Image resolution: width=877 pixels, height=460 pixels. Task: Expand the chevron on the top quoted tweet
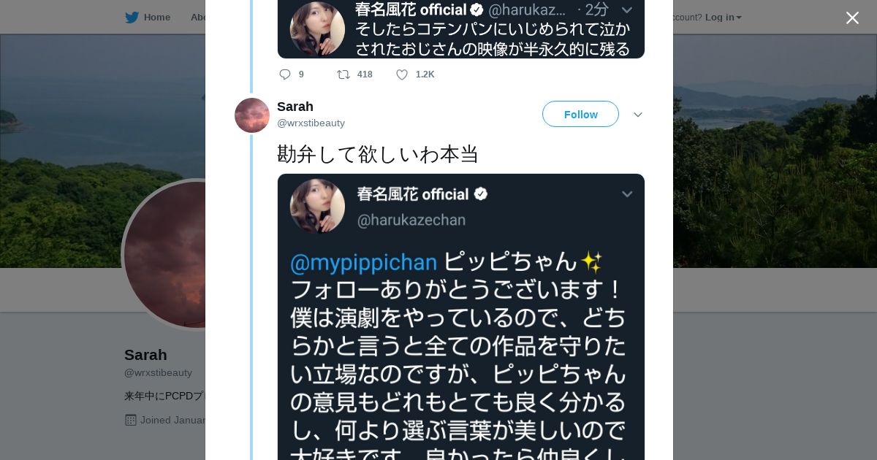(626, 9)
